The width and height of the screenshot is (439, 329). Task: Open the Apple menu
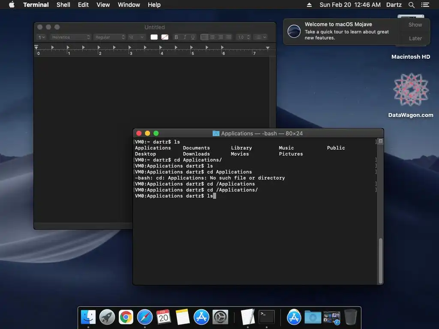pos(12,5)
